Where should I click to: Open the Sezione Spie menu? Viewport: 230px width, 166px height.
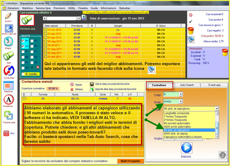coord(43,8)
